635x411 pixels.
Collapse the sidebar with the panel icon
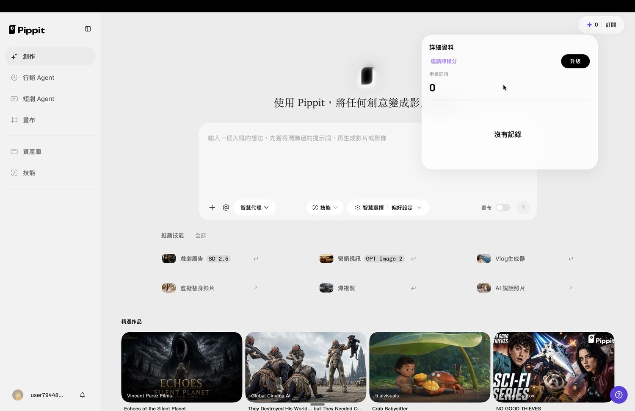tap(88, 29)
